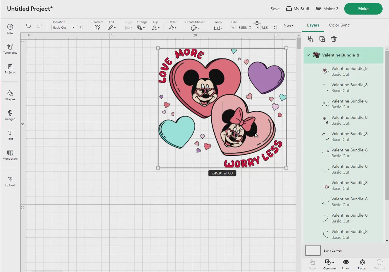Click the Layers panel vertical scrollbar

[x=387, y=125]
